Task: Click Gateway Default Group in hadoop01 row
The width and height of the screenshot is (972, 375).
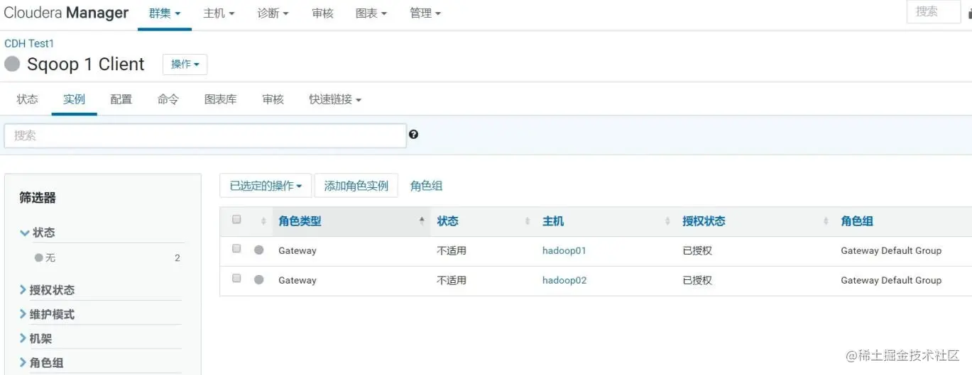Action: 891,250
